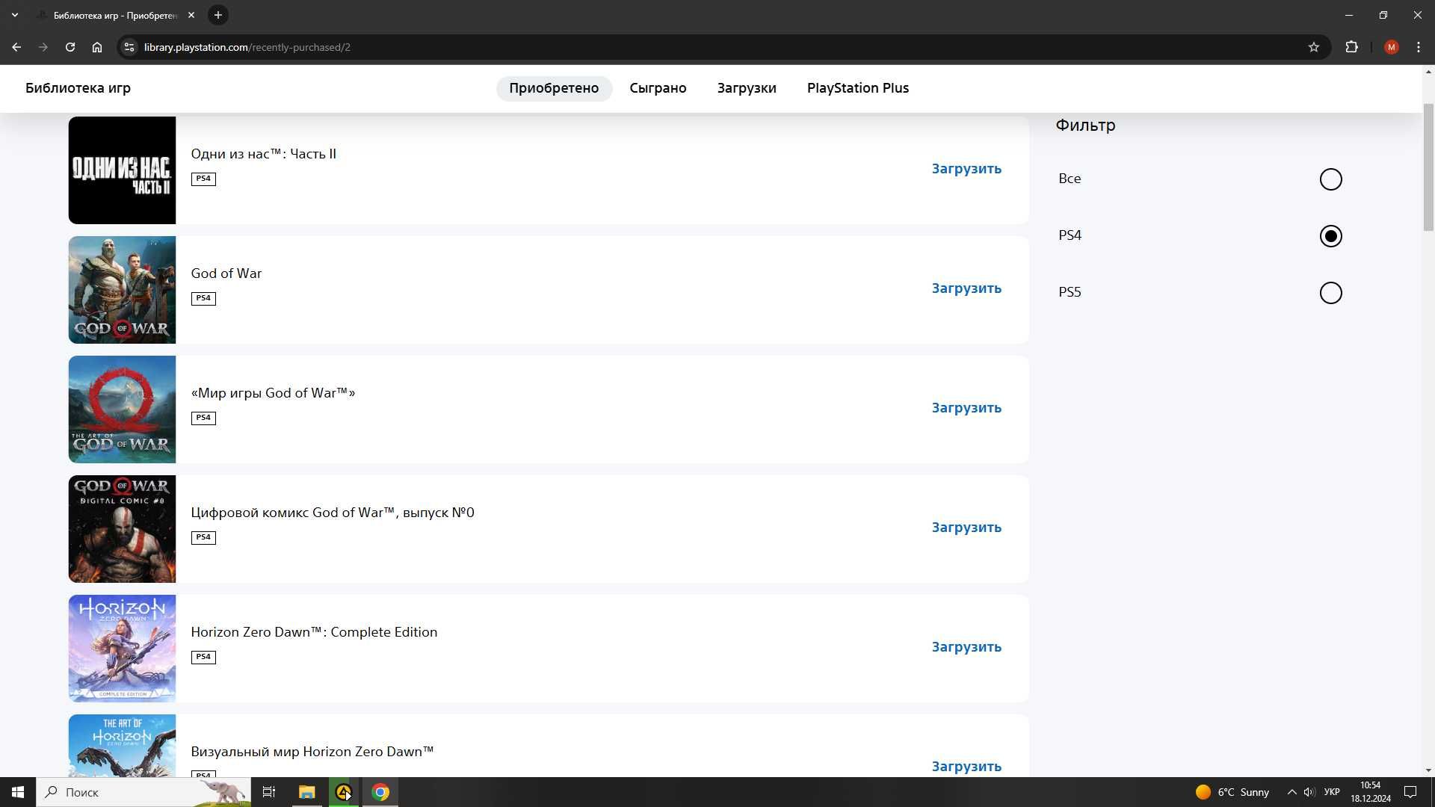
Task: Click Horizon Zero Dawn™: Complete Edition title
Action: 314,632
